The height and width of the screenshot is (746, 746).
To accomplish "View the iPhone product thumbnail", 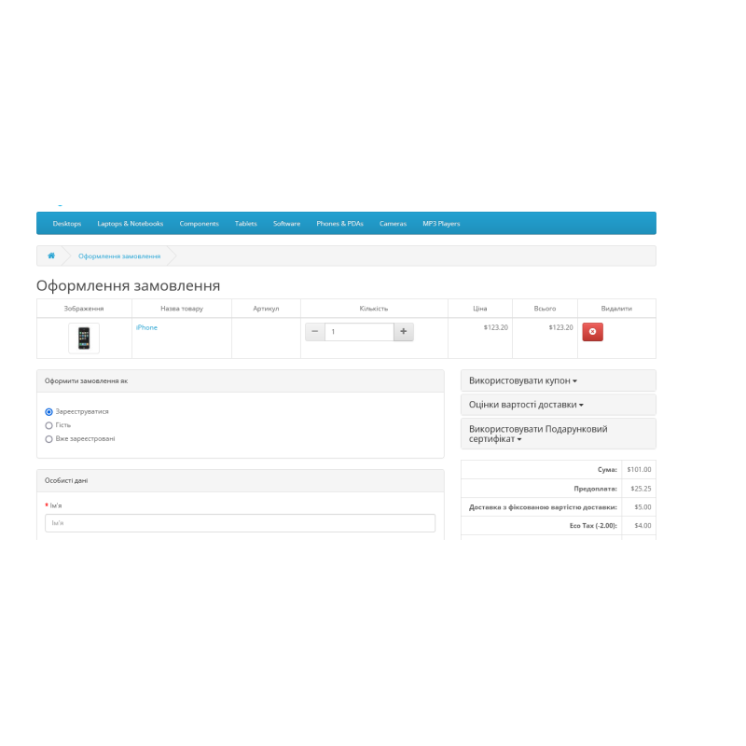I will click(x=83, y=338).
